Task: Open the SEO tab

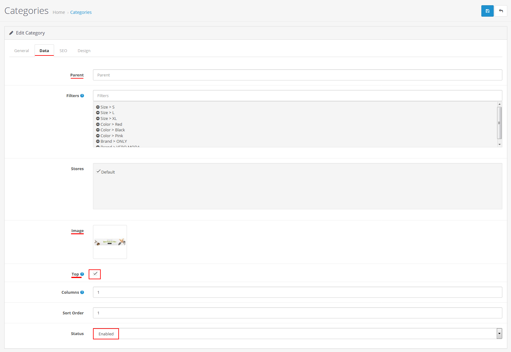Action: (x=63, y=51)
